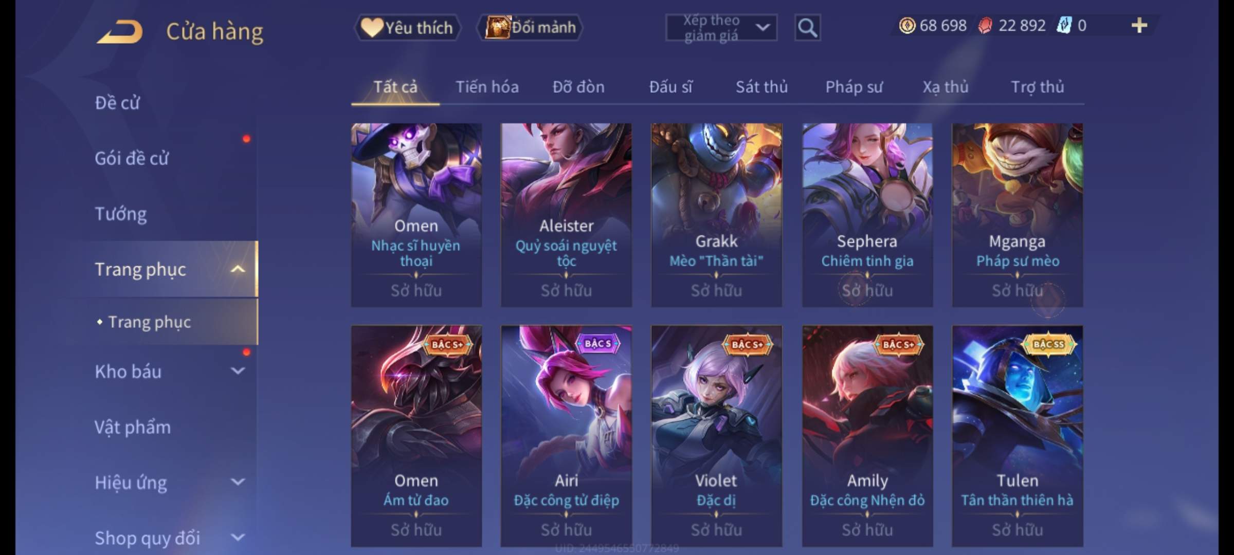
Task: Switch to the Sát thủ tab
Action: [x=761, y=87]
